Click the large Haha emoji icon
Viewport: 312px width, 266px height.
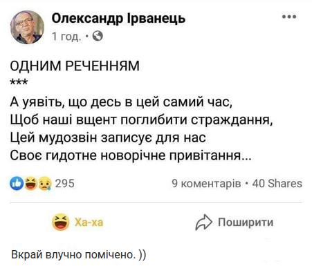(61, 222)
